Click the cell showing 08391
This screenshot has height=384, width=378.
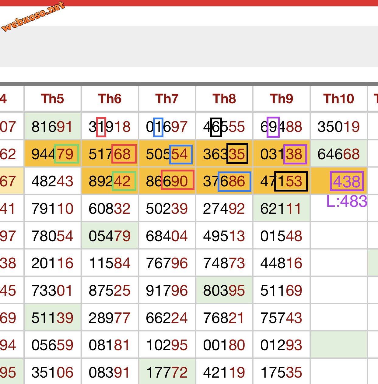pos(110,372)
